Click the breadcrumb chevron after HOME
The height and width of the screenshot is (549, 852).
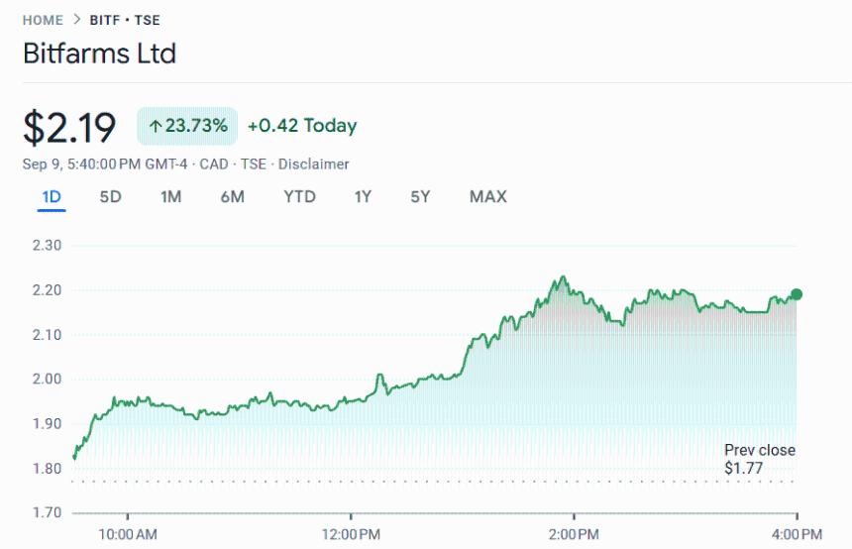pos(76,20)
